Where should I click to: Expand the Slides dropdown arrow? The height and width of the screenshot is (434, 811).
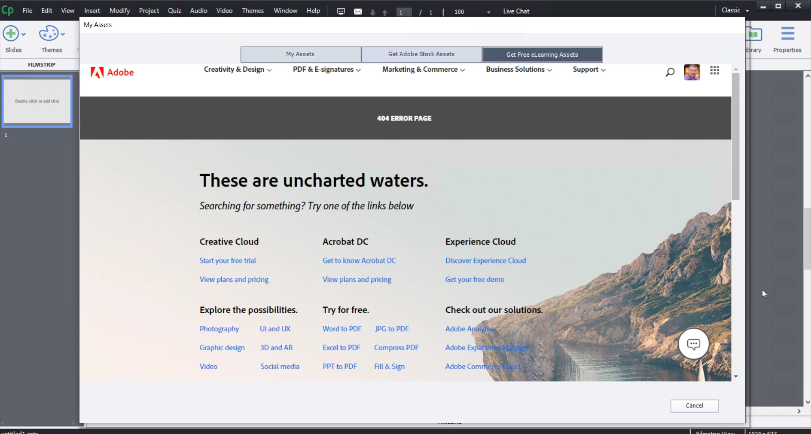(24, 34)
